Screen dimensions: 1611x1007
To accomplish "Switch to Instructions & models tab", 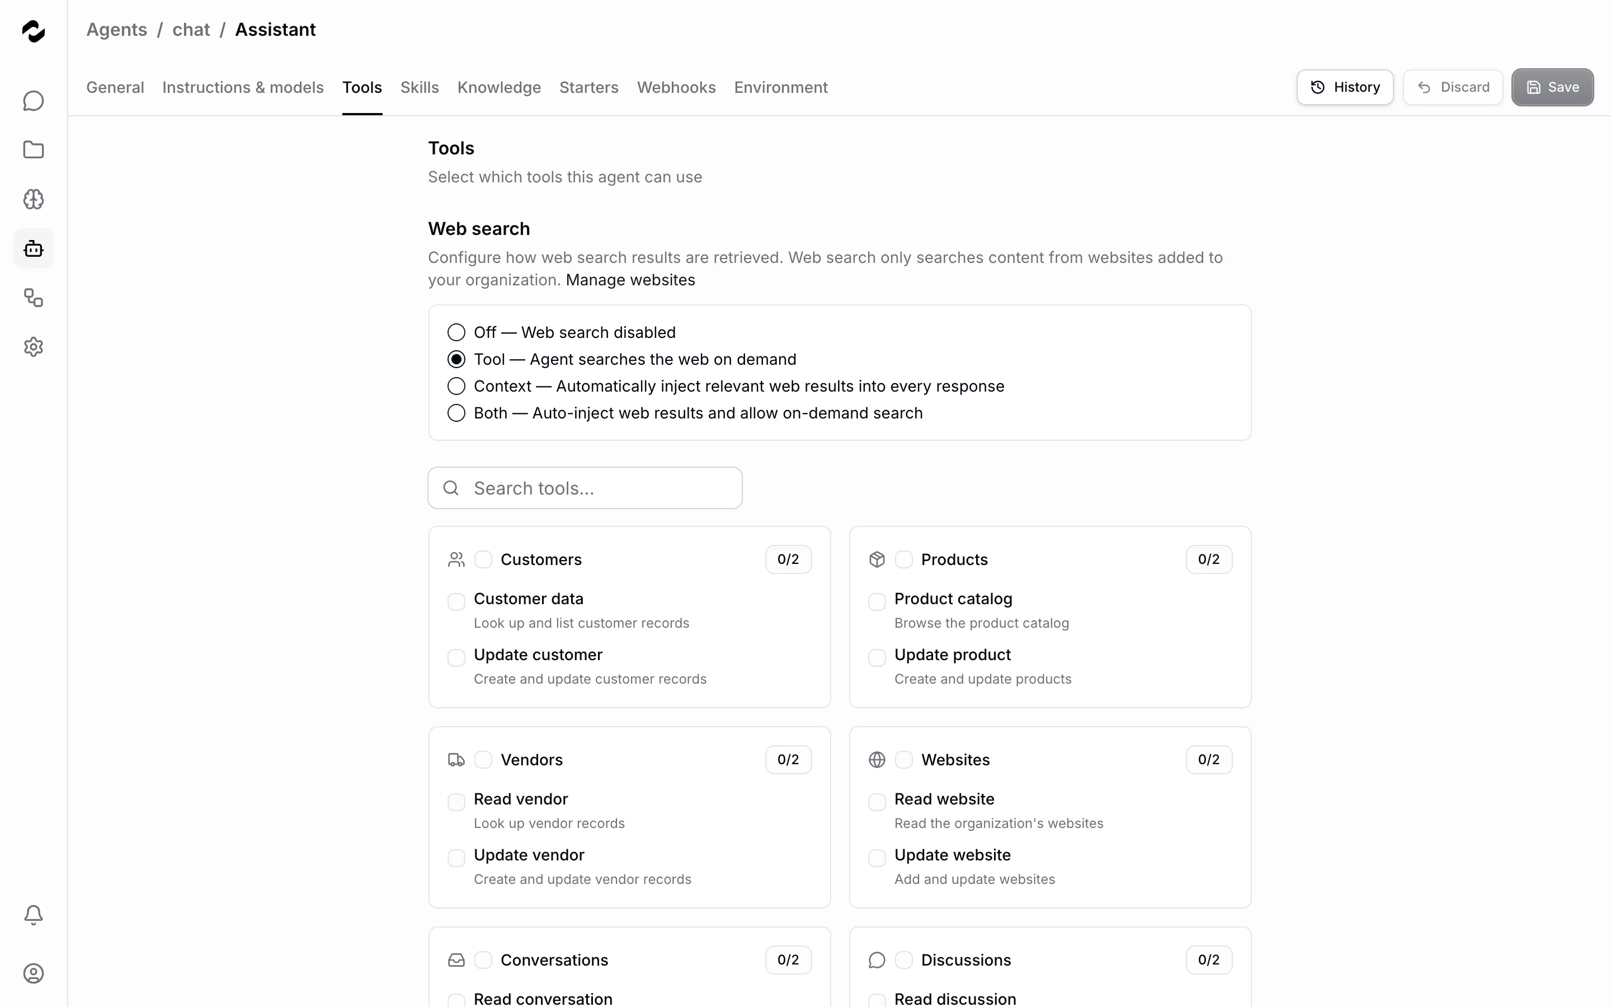I will click(243, 87).
